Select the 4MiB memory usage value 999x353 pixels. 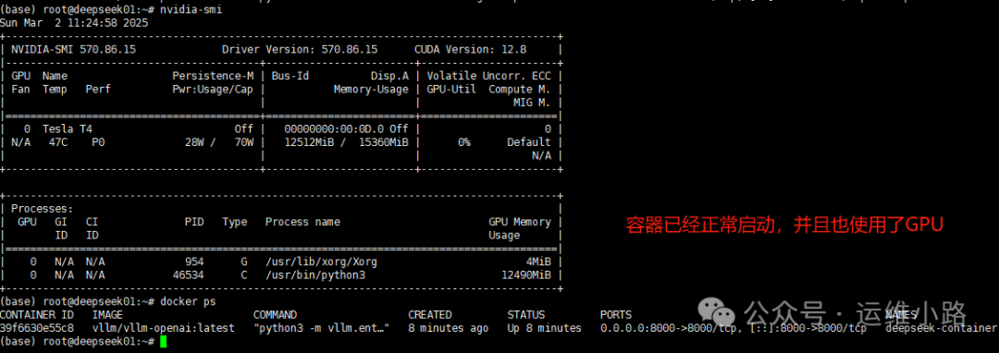tap(538, 262)
